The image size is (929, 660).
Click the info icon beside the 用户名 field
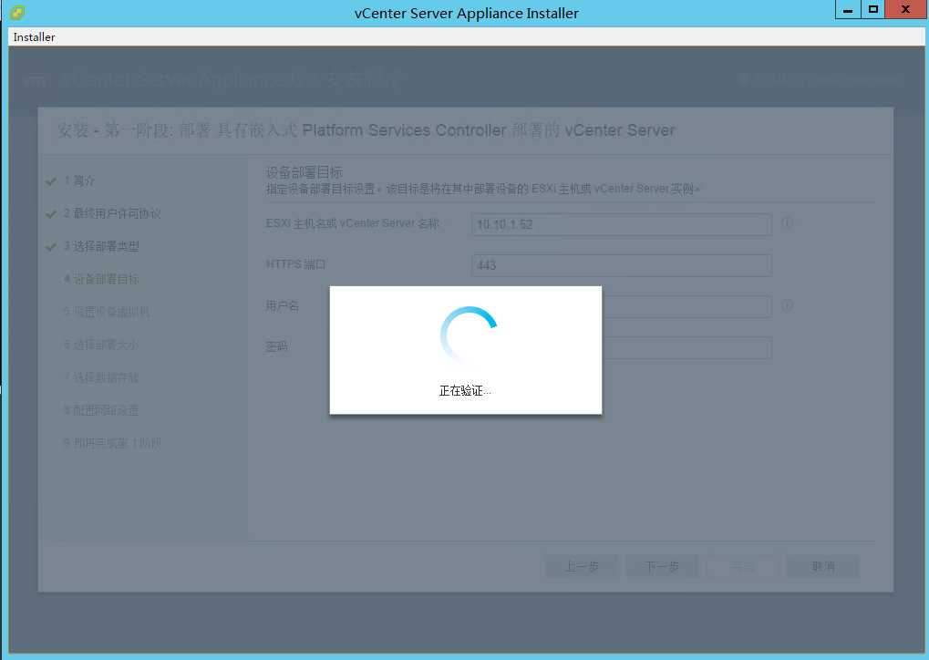pyautogui.click(x=787, y=305)
